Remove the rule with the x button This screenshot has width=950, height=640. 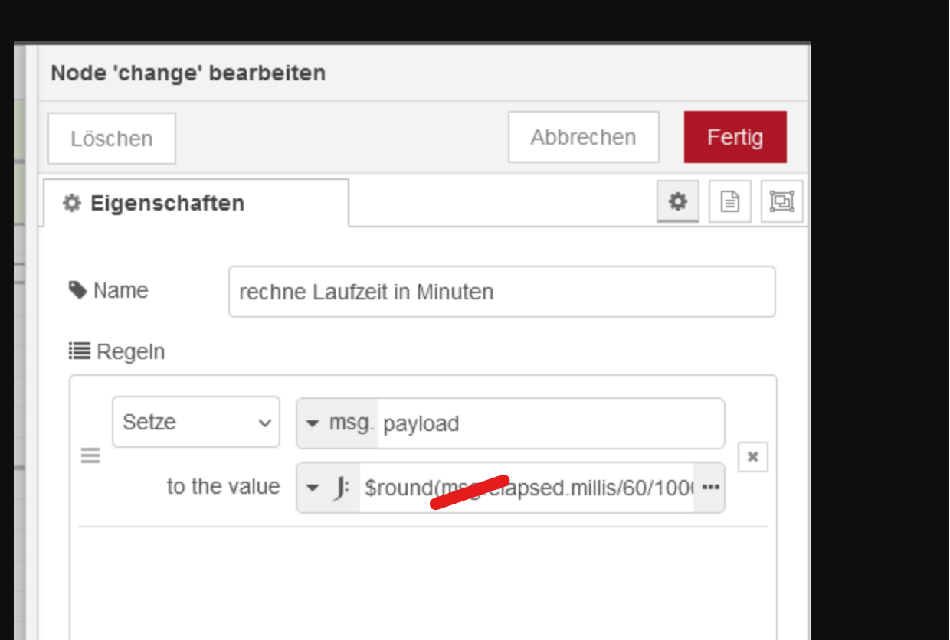point(753,456)
